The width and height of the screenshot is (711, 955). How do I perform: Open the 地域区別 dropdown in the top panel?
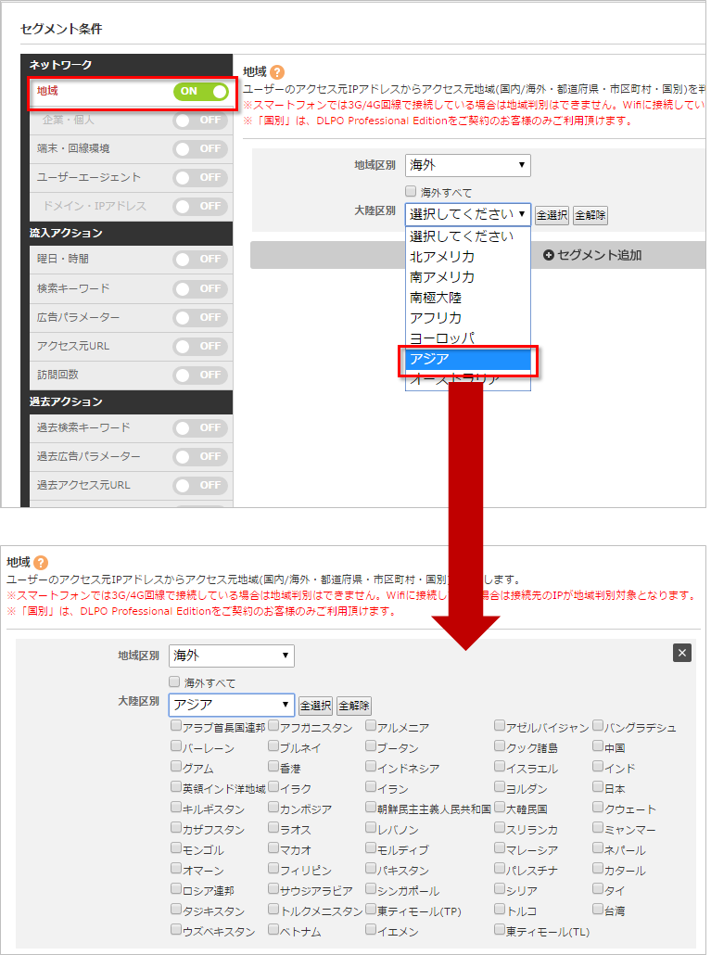coord(467,165)
